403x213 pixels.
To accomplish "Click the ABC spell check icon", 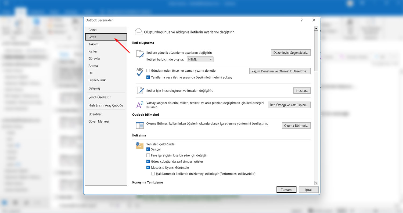I will (x=140, y=72).
